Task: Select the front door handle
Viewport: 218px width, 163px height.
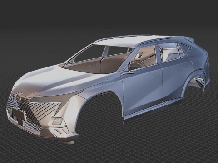Action: point(156,75)
